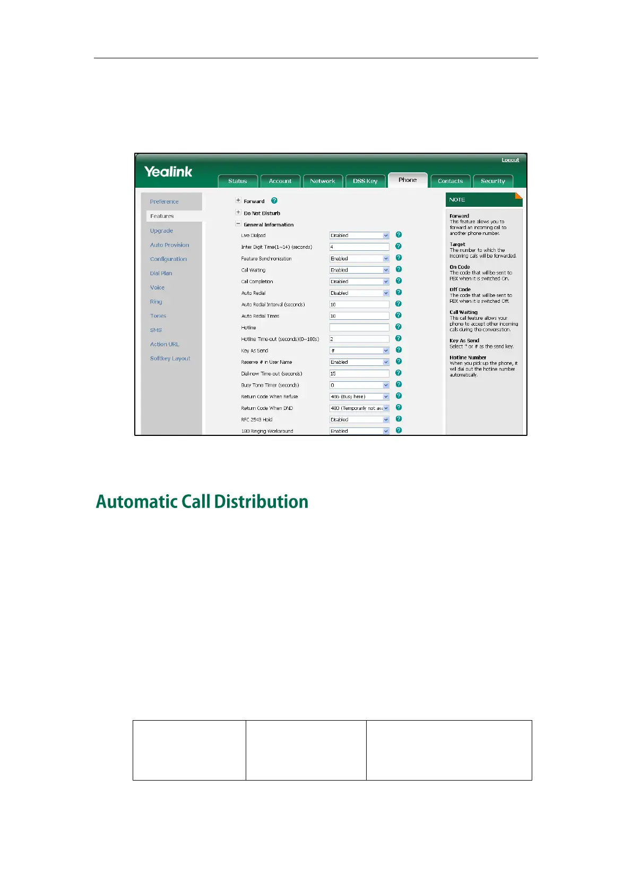Screen dimensions: 632x893
Task: Open the Ring settings page
Action: coord(156,302)
